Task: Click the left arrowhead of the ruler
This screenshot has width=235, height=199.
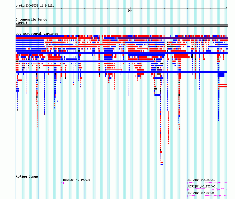Action: pyautogui.click(x=16, y=8)
